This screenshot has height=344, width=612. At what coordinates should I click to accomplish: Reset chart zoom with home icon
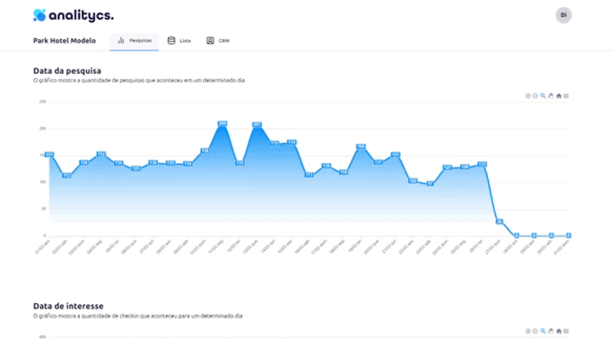(x=558, y=96)
